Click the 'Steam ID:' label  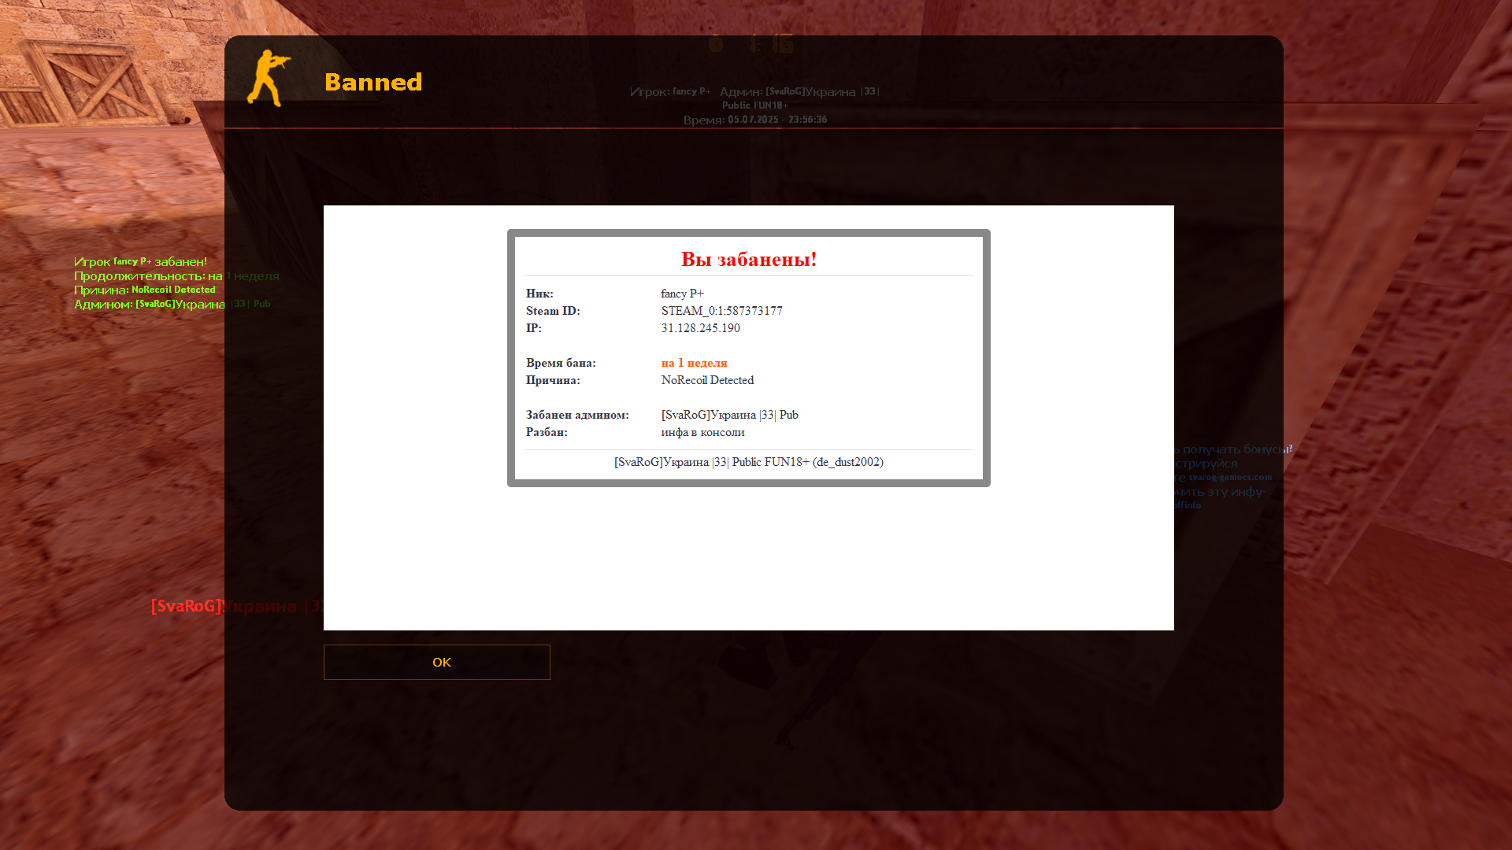click(553, 311)
